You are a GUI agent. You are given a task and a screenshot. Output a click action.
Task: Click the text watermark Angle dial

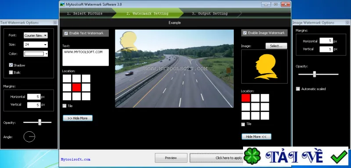[x=29, y=136]
